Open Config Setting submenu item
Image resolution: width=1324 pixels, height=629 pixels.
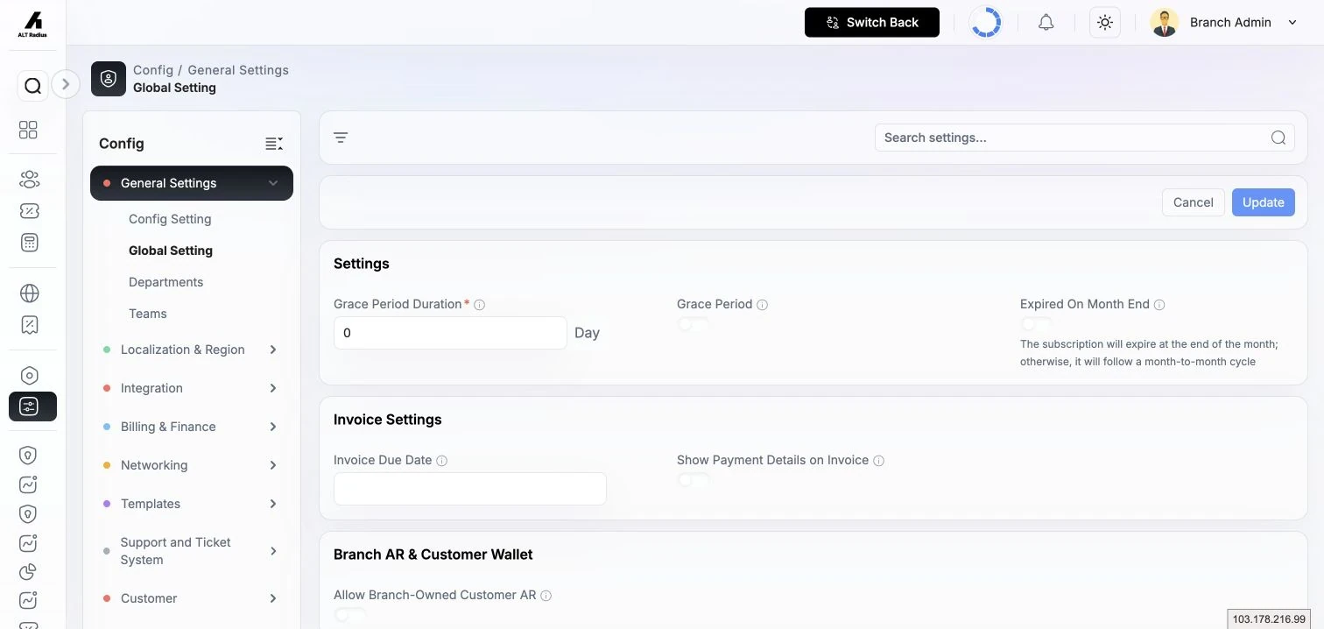pos(170,219)
